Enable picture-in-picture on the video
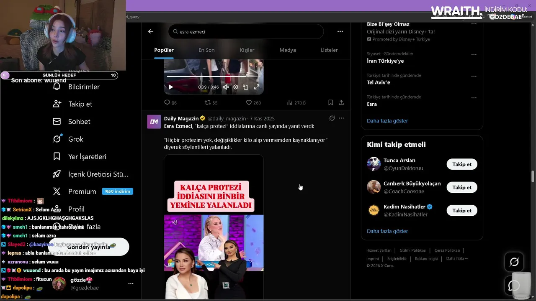 point(246,87)
